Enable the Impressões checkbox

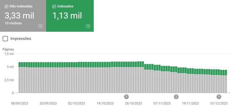(x=5, y=39)
